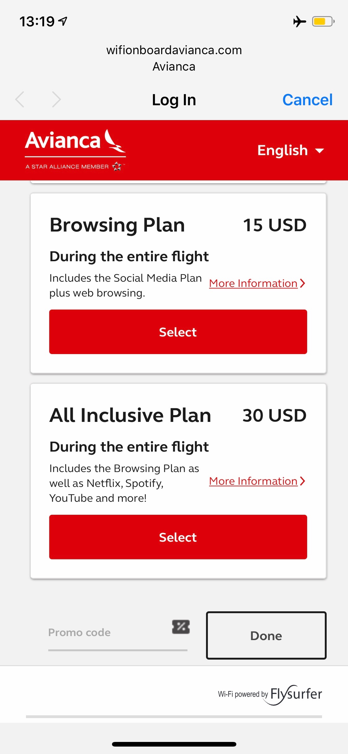
Task: Tap the All Inclusive Plan title
Action: click(130, 415)
